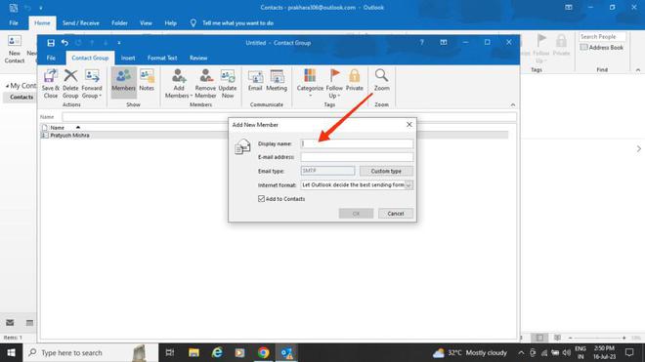
Task: Switch to the Format Text tab
Action: coord(162,58)
